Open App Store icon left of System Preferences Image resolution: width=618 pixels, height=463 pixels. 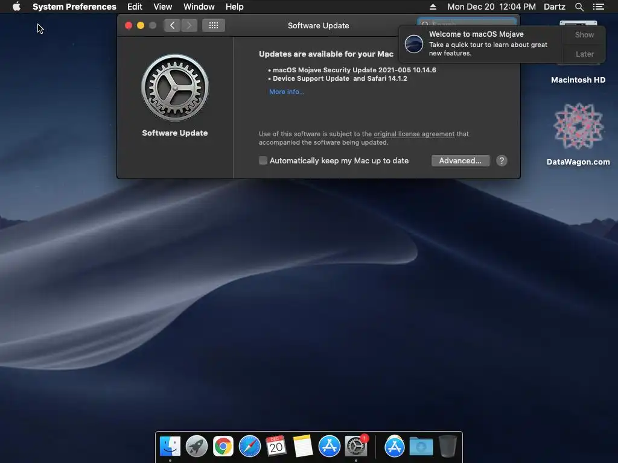click(329, 447)
